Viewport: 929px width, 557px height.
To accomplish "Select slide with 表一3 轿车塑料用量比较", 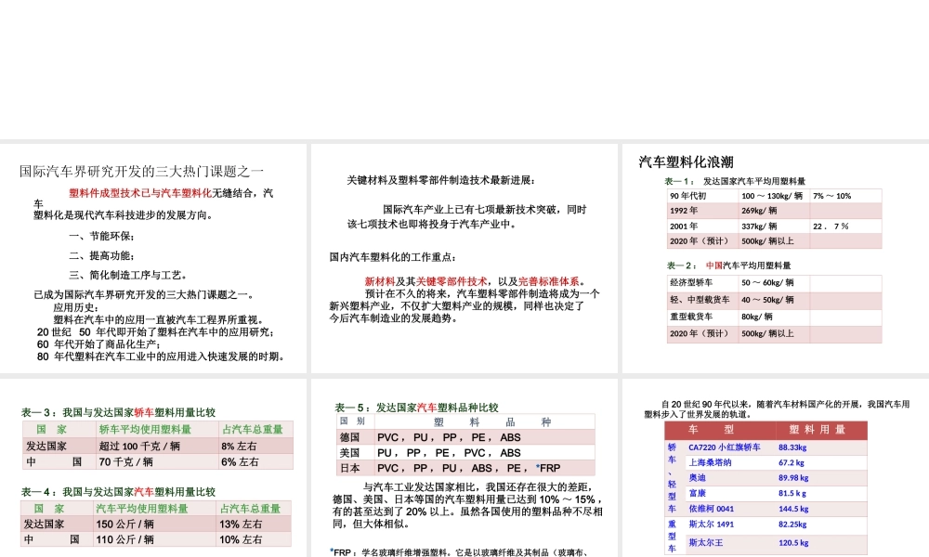I will point(153,468).
